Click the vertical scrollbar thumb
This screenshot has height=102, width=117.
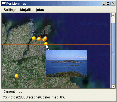tap(113, 53)
